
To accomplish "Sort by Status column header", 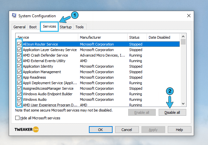I will point(137,37).
